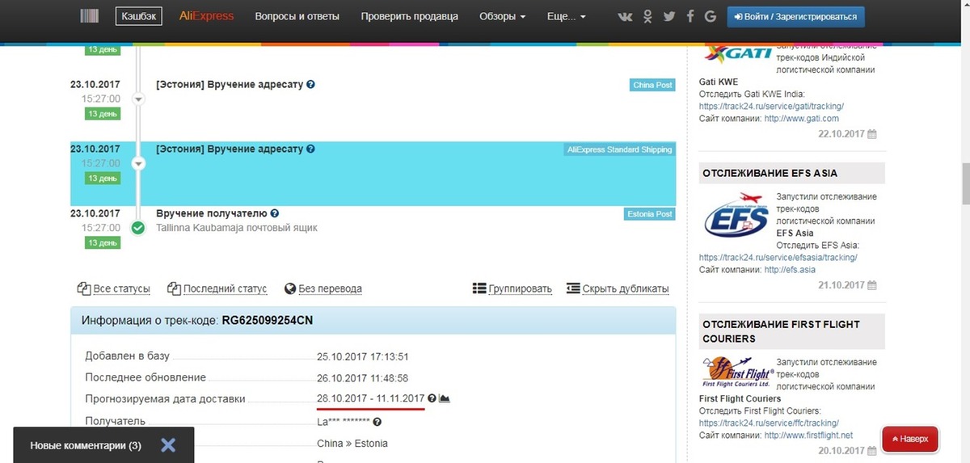The width and height of the screenshot is (970, 463).
Task: Open Вопросы и ответы page
Action: coord(297,16)
